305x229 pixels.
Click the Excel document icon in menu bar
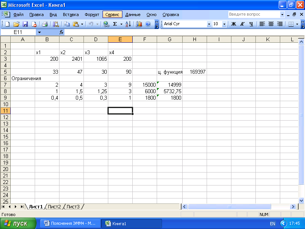click(6, 15)
